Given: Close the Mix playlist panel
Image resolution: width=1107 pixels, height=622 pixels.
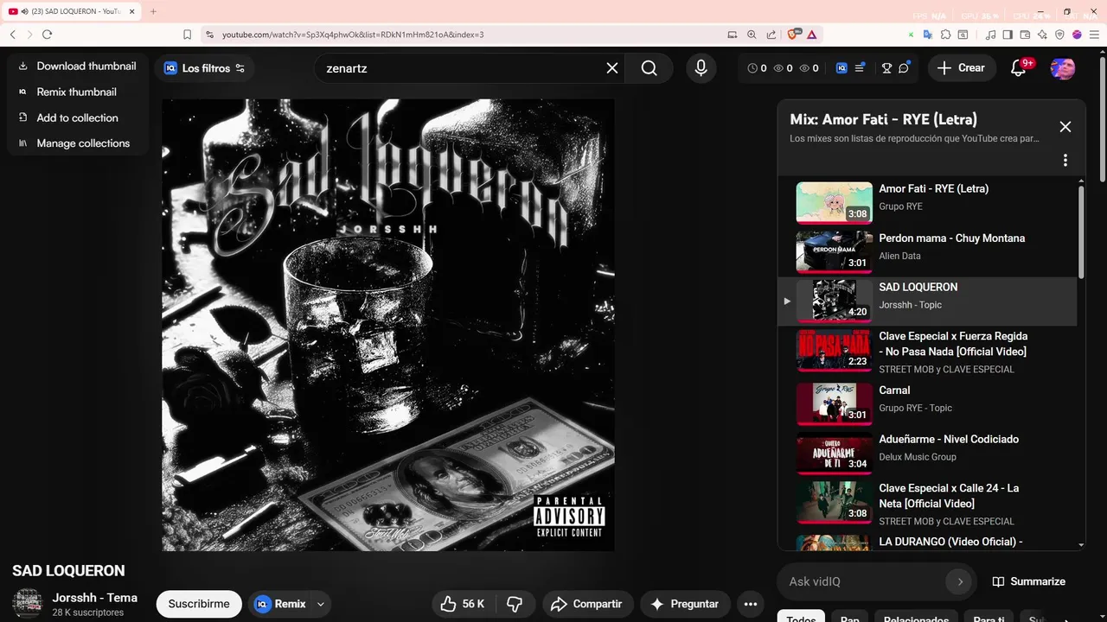Looking at the screenshot, I should [1065, 127].
